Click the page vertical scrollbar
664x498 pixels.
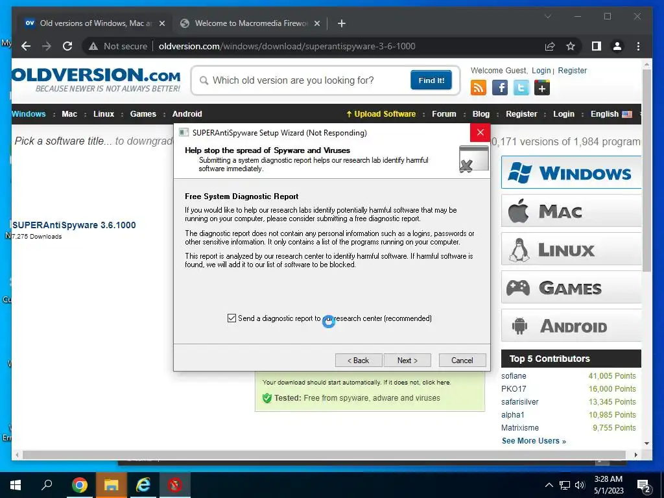pos(646,169)
